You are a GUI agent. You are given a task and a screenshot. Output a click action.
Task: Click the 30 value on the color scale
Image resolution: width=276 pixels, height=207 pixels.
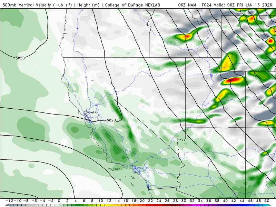pos(184,201)
